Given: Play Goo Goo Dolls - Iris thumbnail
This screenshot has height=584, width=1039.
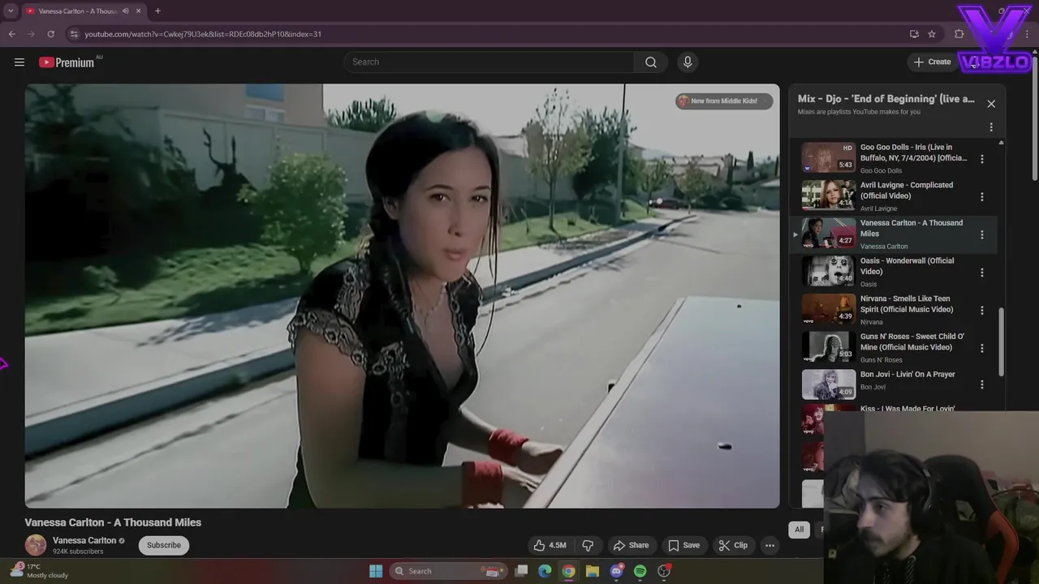Looking at the screenshot, I should (829, 157).
